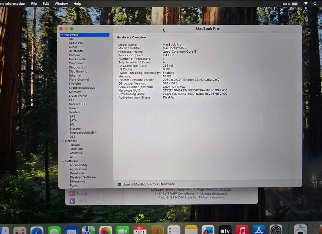Open Music app from the dock
This screenshot has width=322, height=234.
tap(242, 231)
